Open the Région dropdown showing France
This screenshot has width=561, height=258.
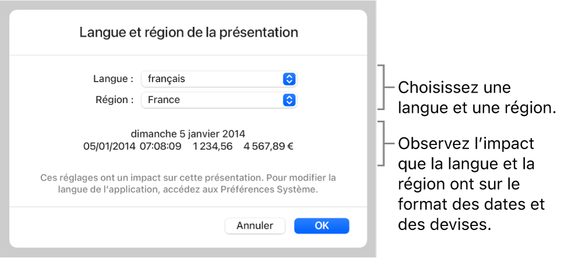click(212, 100)
